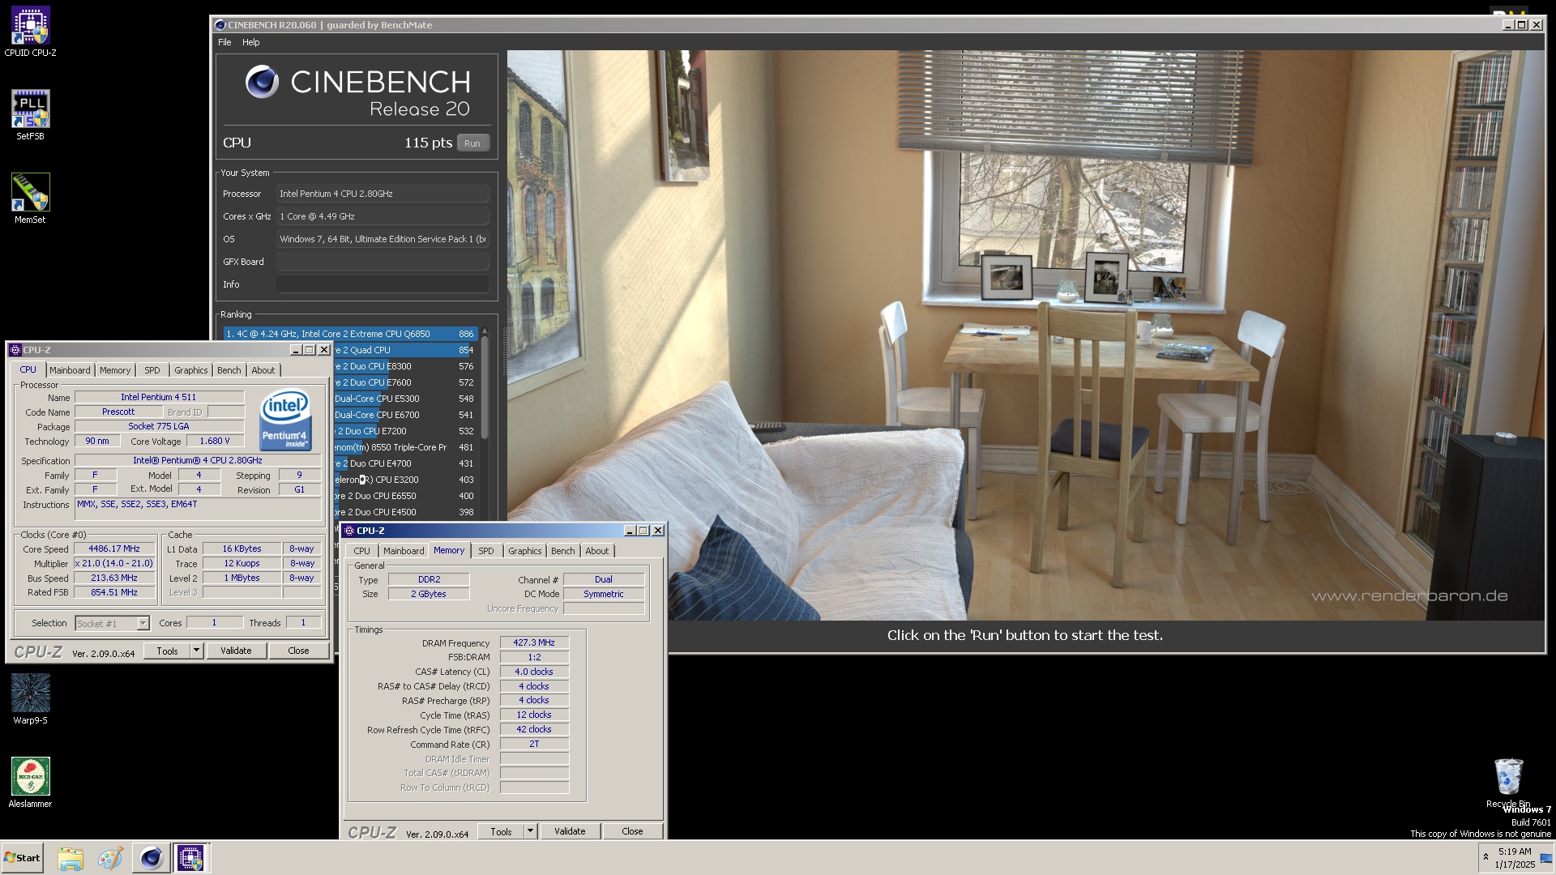This screenshot has width=1556, height=875.
Task: Switch to CPU-Z taskbar icon
Action: click(191, 858)
